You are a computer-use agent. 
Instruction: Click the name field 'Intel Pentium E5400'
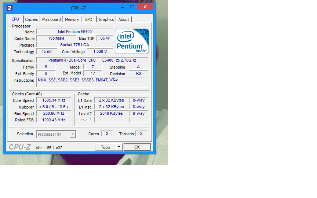coord(74,32)
